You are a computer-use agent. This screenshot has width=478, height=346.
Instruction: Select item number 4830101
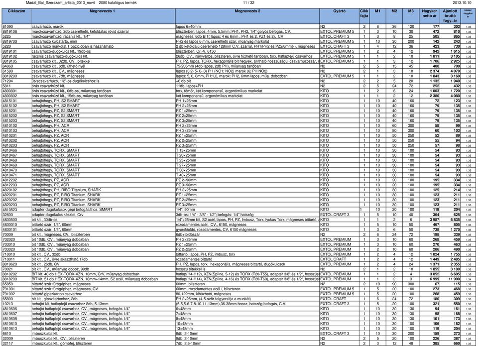click(x=10, y=230)
